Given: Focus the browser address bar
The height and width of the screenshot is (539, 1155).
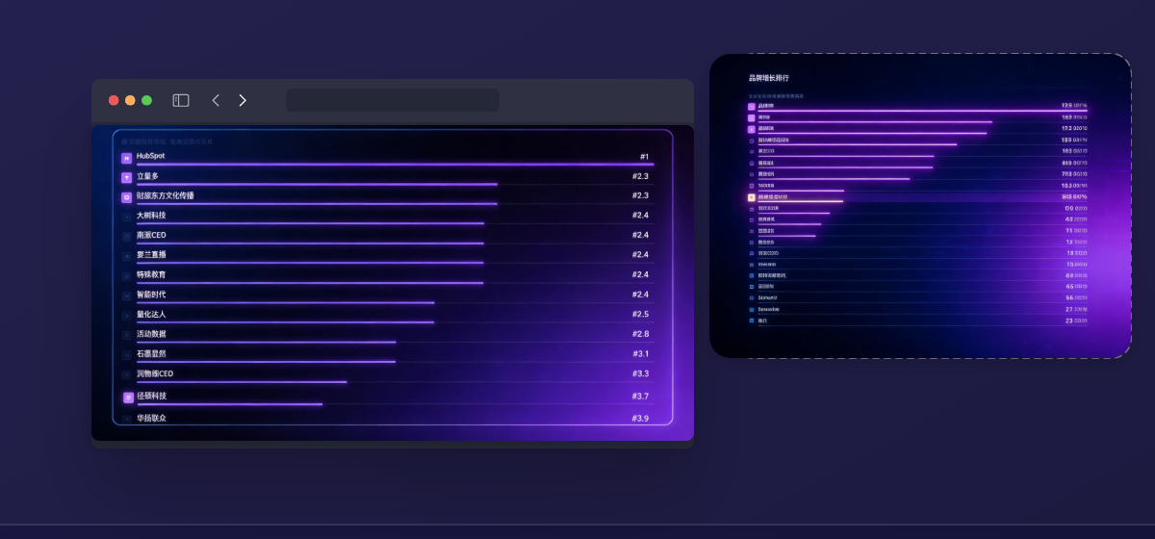Looking at the screenshot, I should (x=393, y=100).
